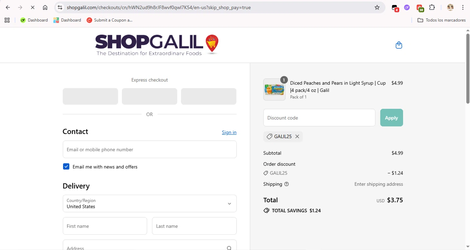Open extension with green 30 badge
The height and width of the screenshot is (250, 470).
click(420, 8)
